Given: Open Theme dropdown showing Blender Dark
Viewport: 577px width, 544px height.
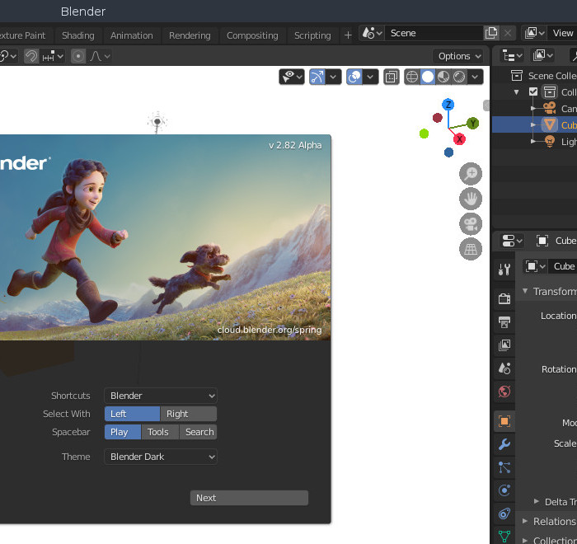Looking at the screenshot, I should [x=161, y=457].
